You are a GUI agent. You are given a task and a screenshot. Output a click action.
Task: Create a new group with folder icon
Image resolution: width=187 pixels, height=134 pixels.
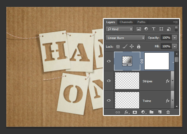[x=151, y=112]
